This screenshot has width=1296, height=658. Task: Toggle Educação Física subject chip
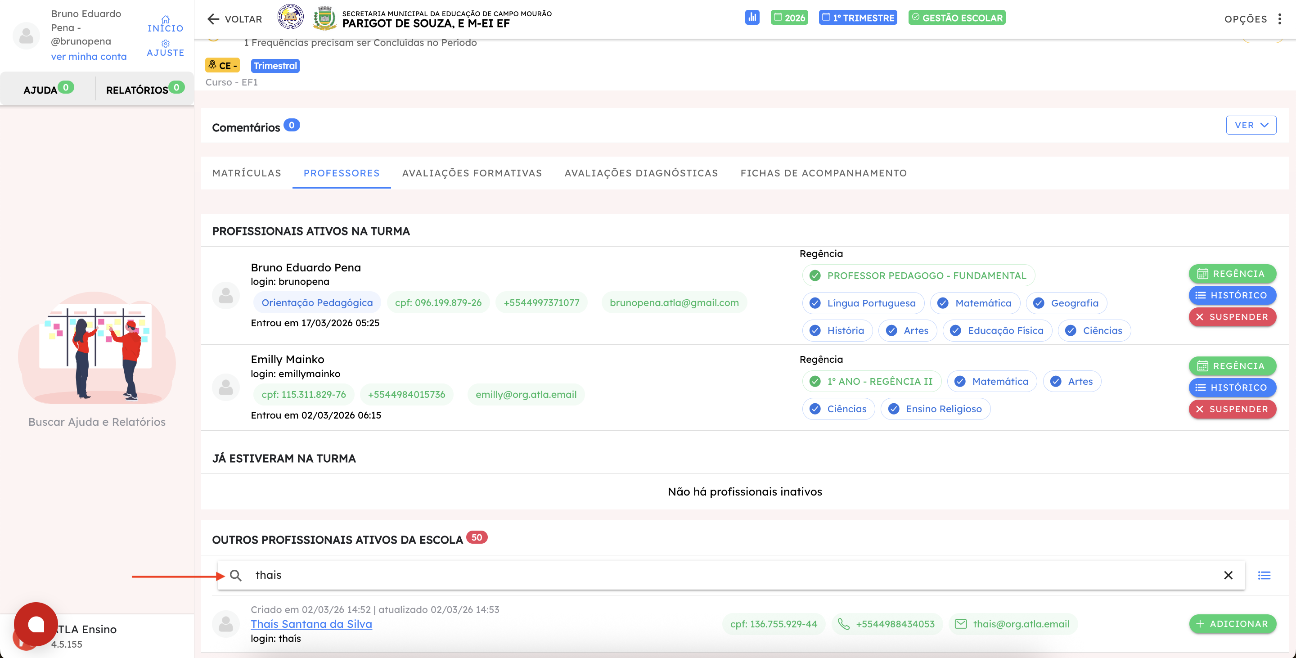point(997,330)
